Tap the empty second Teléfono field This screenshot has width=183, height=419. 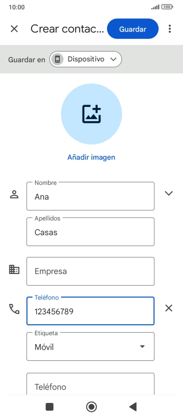90,384
